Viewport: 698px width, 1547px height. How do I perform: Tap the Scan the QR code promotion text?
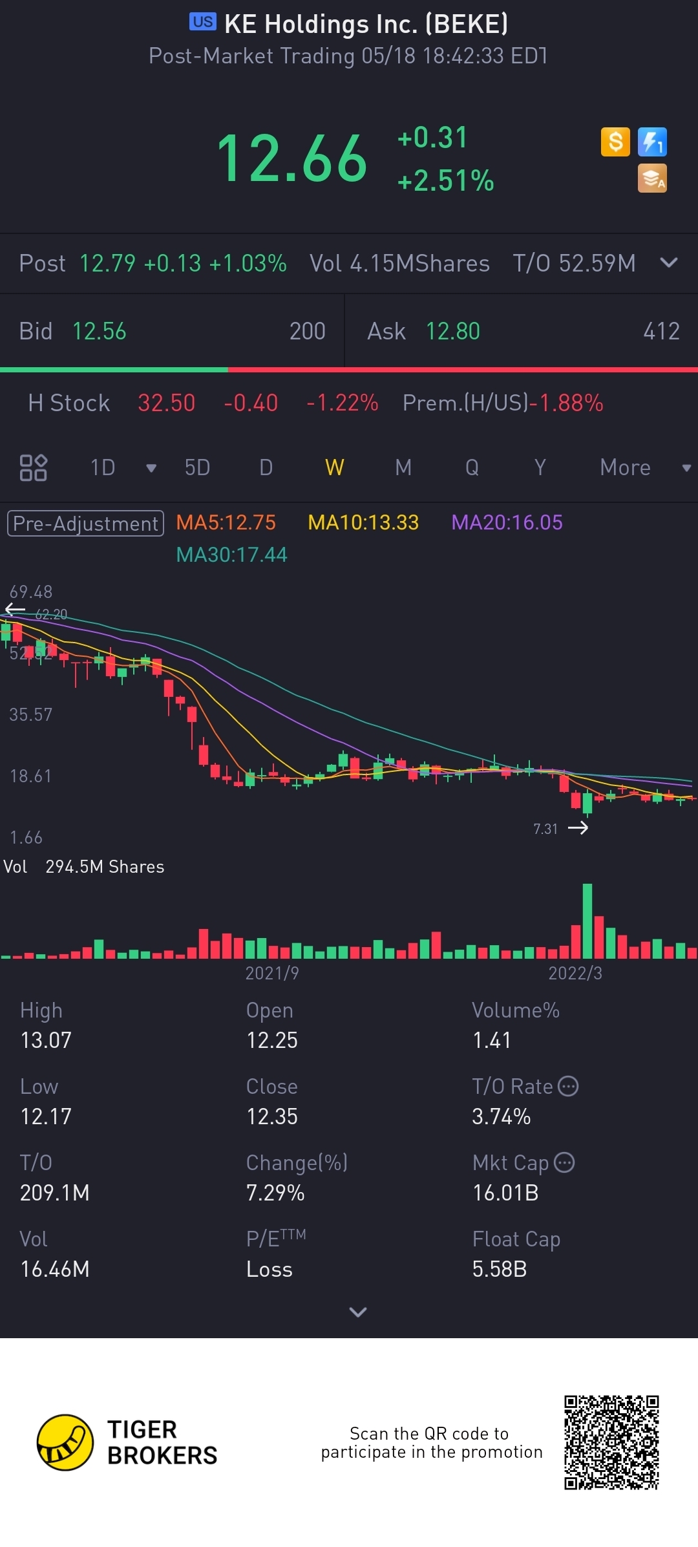[432, 1442]
